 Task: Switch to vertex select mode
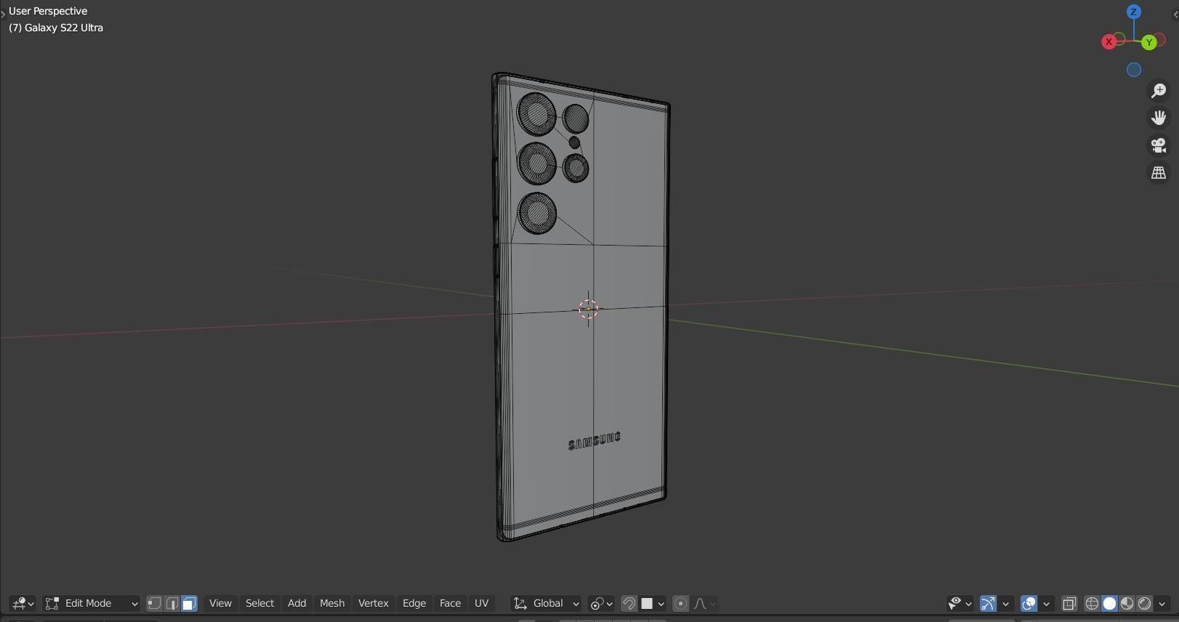[154, 603]
